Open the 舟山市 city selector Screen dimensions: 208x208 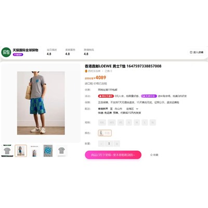tap(119, 109)
